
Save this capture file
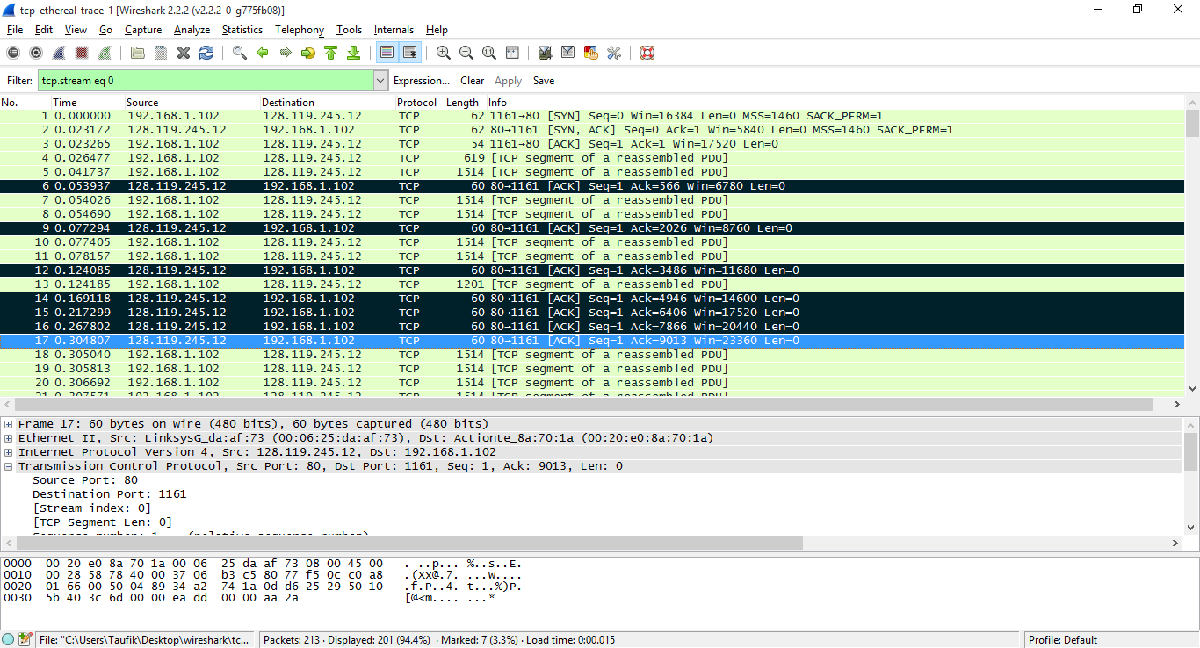click(161, 53)
